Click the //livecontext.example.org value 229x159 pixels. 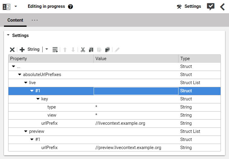pos(120,123)
